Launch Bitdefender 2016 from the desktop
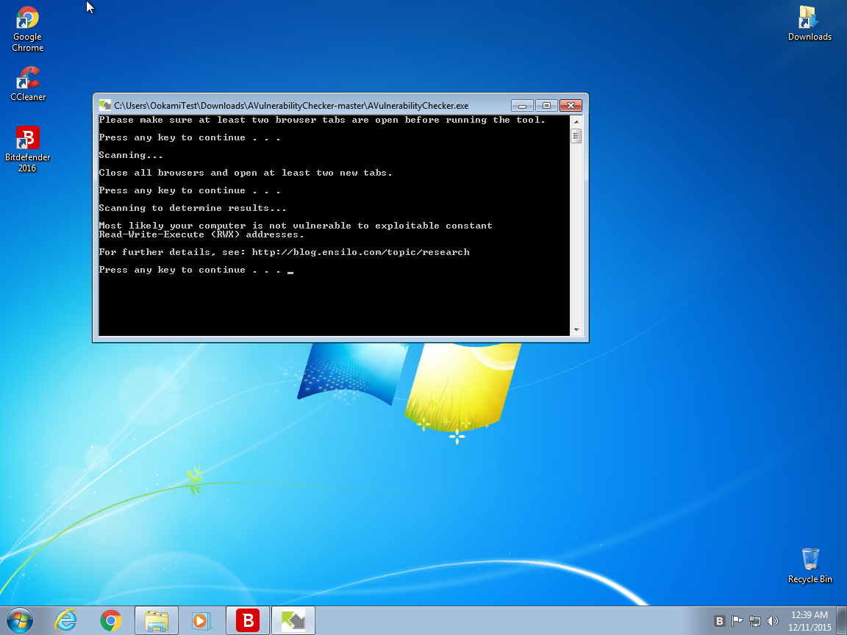 pos(27,149)
